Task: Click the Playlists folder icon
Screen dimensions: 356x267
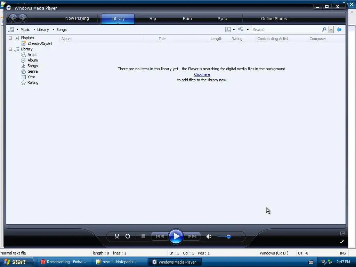Action: pyautogui.click(x=17, y=38)
